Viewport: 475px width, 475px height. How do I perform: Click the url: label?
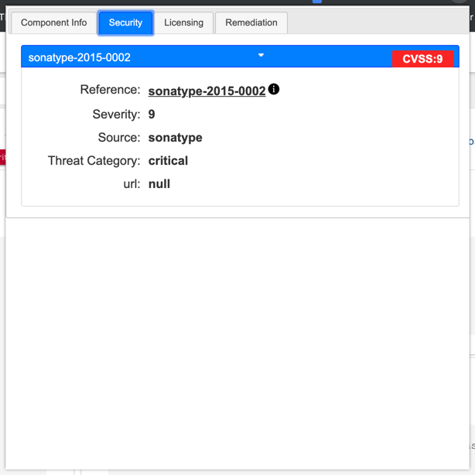(x=132, y=184)
